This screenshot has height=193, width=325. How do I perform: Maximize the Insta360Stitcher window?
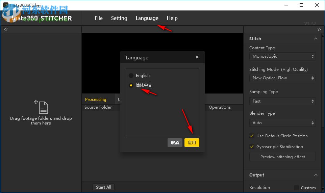click(x=301, y=5)
